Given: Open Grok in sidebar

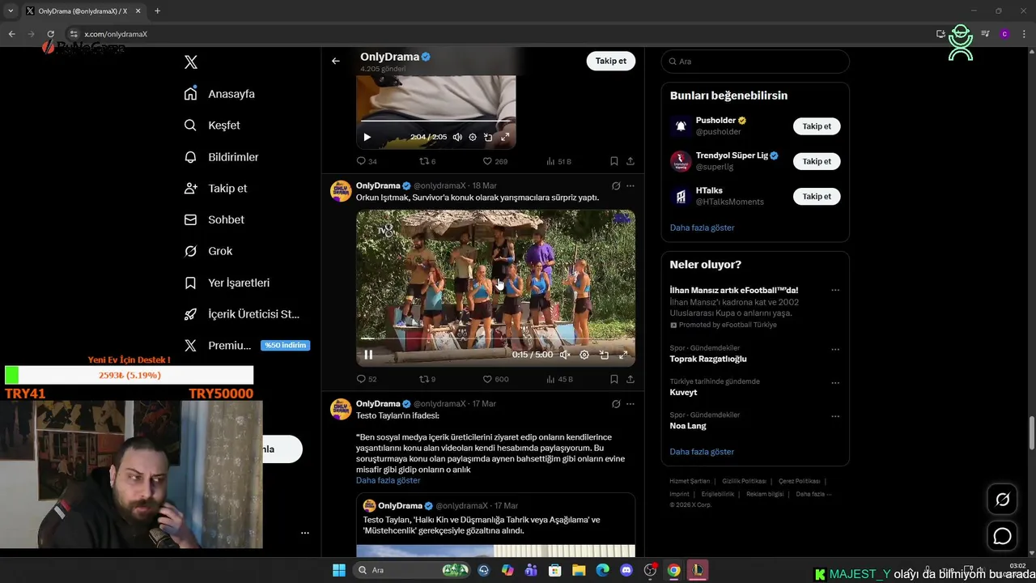Looking at the screenshot, I should 208,251.
